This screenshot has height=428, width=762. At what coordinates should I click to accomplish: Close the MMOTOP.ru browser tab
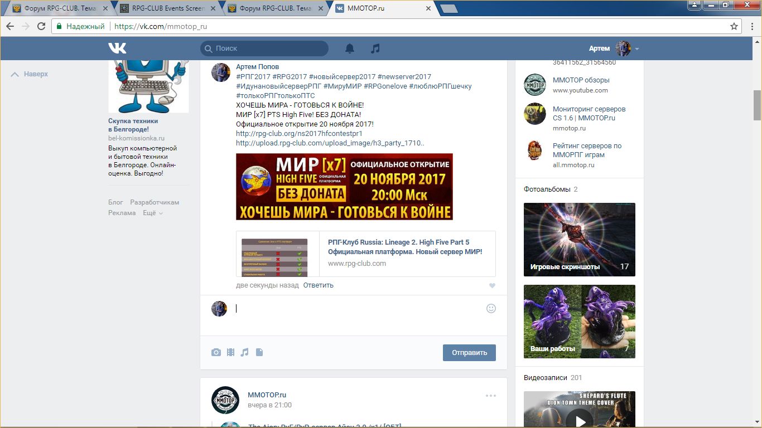coord(428,8)
